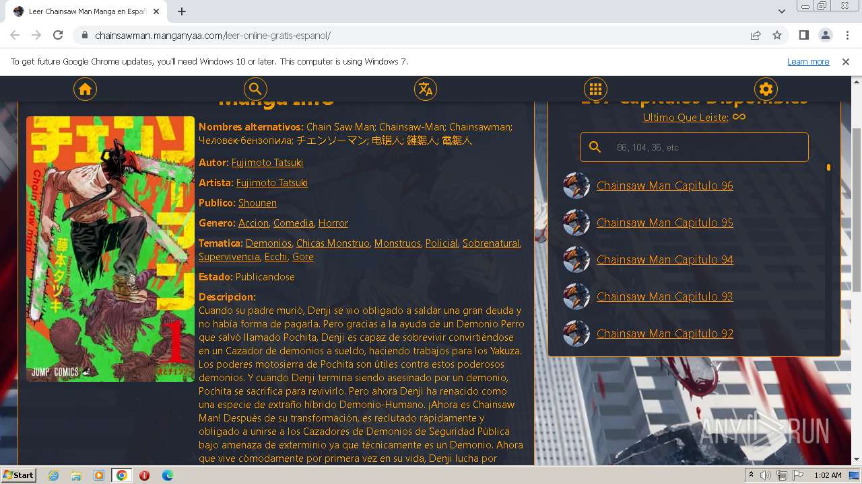Reload the page with the refresh button

coord(58,35)
